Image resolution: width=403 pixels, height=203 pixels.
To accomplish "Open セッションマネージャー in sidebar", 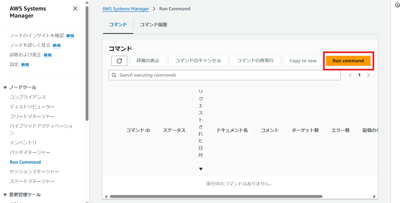I will click(x=35, y=172).
